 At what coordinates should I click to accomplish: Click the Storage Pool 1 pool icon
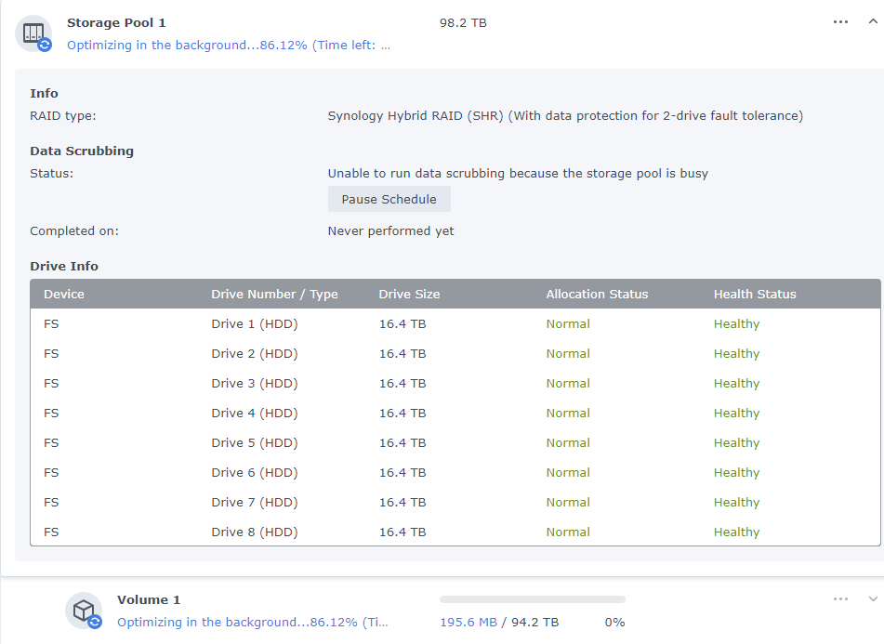tap(33, 33)
